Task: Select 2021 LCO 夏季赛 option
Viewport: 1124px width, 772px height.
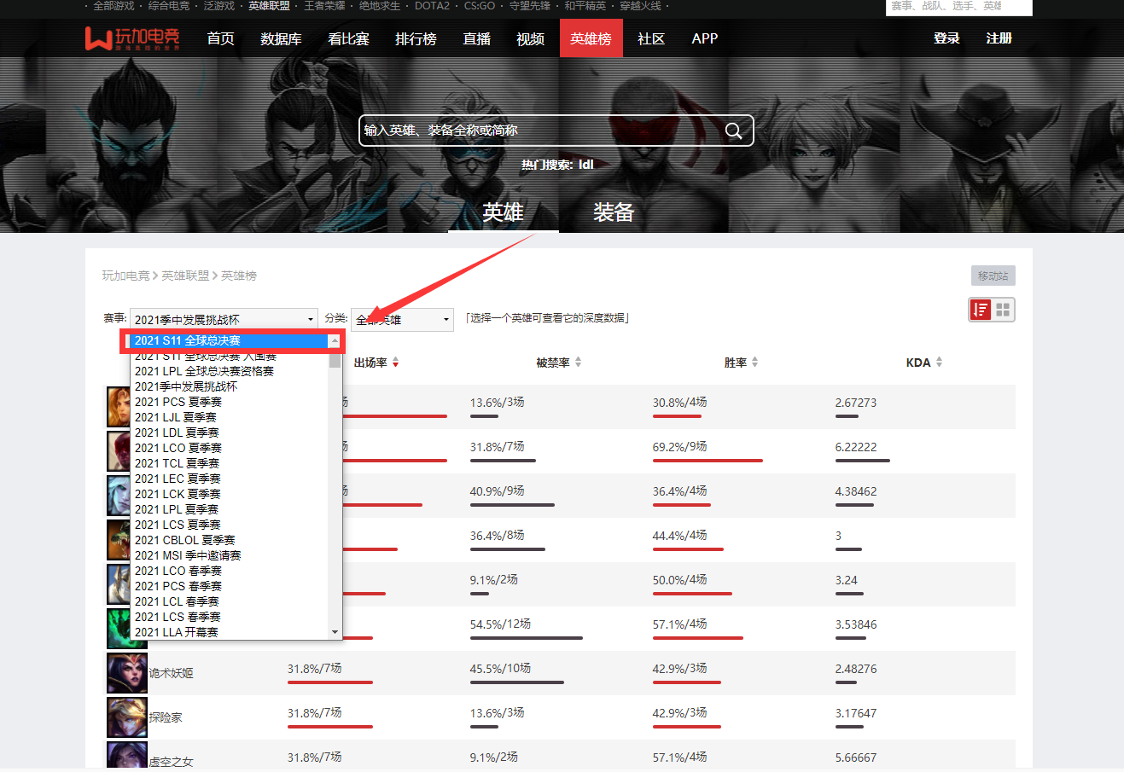Action: (230, 448)
